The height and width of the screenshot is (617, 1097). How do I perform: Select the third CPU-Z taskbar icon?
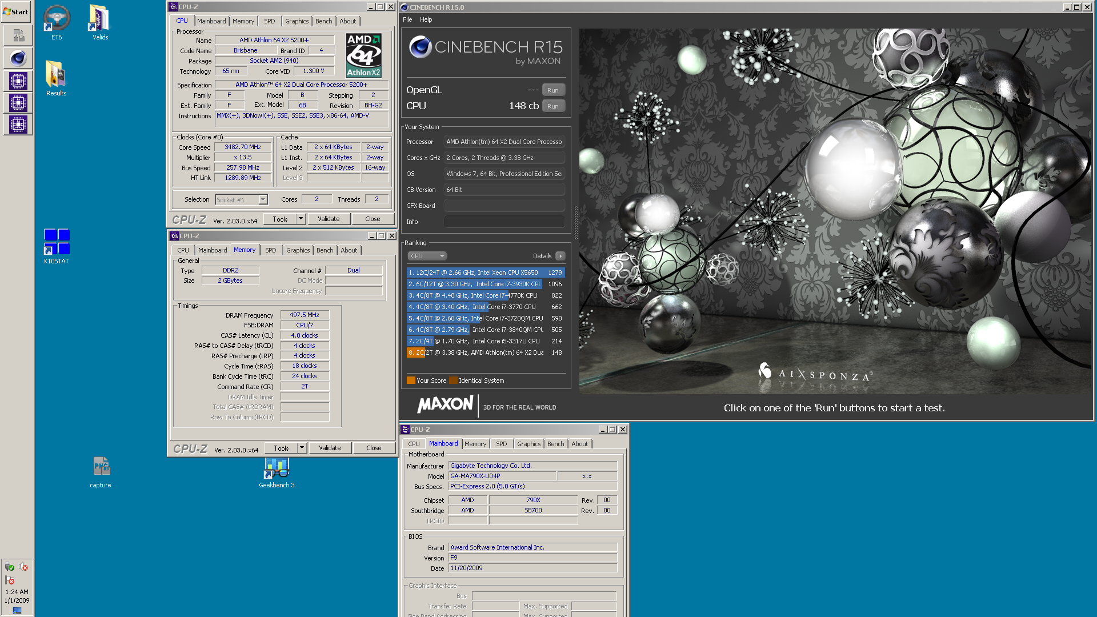[18, 125]
